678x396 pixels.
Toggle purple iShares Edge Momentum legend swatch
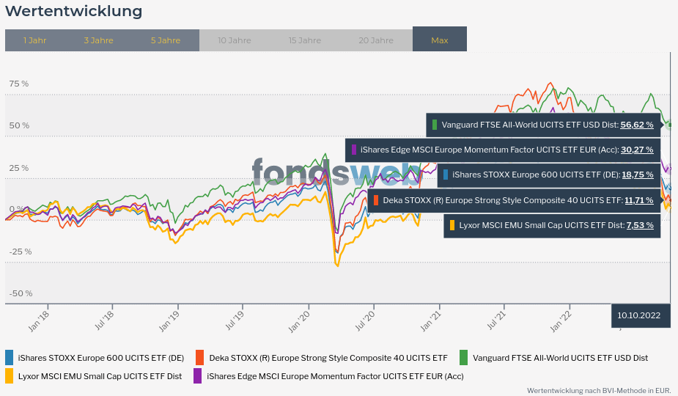[197, 376]
